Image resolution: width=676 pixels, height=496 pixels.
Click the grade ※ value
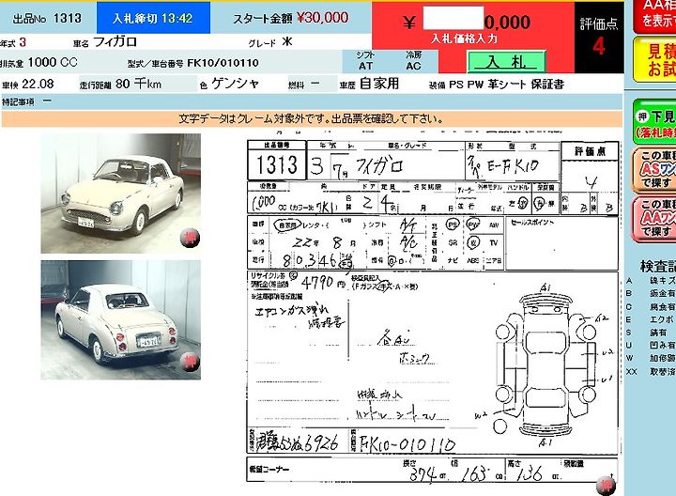[287, 42]
